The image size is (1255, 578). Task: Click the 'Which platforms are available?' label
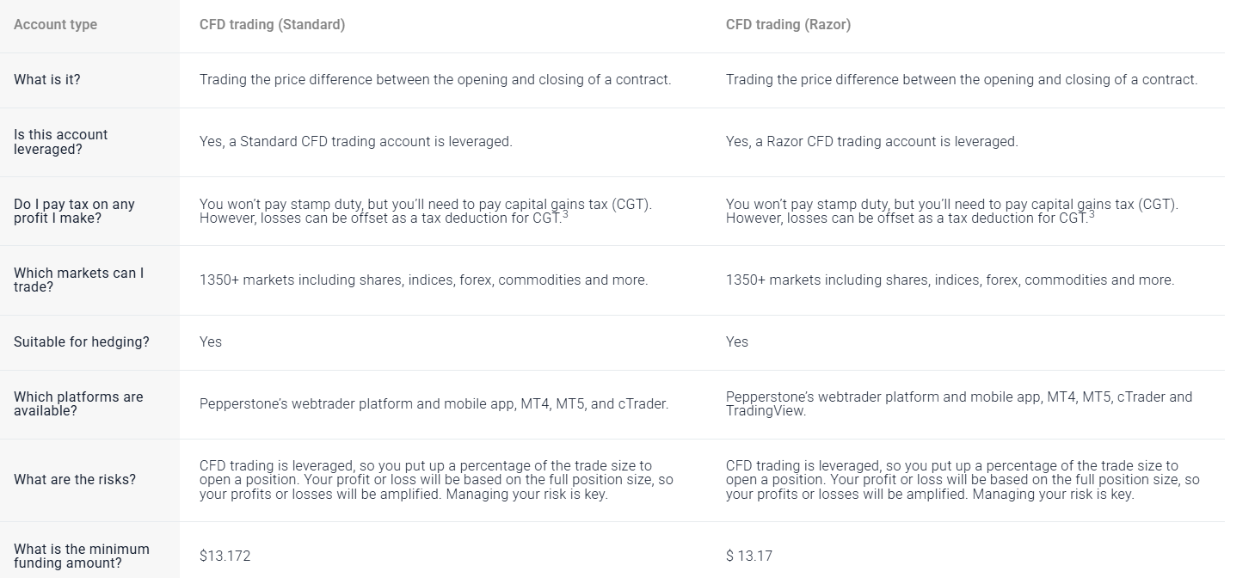tap(78, 404)
